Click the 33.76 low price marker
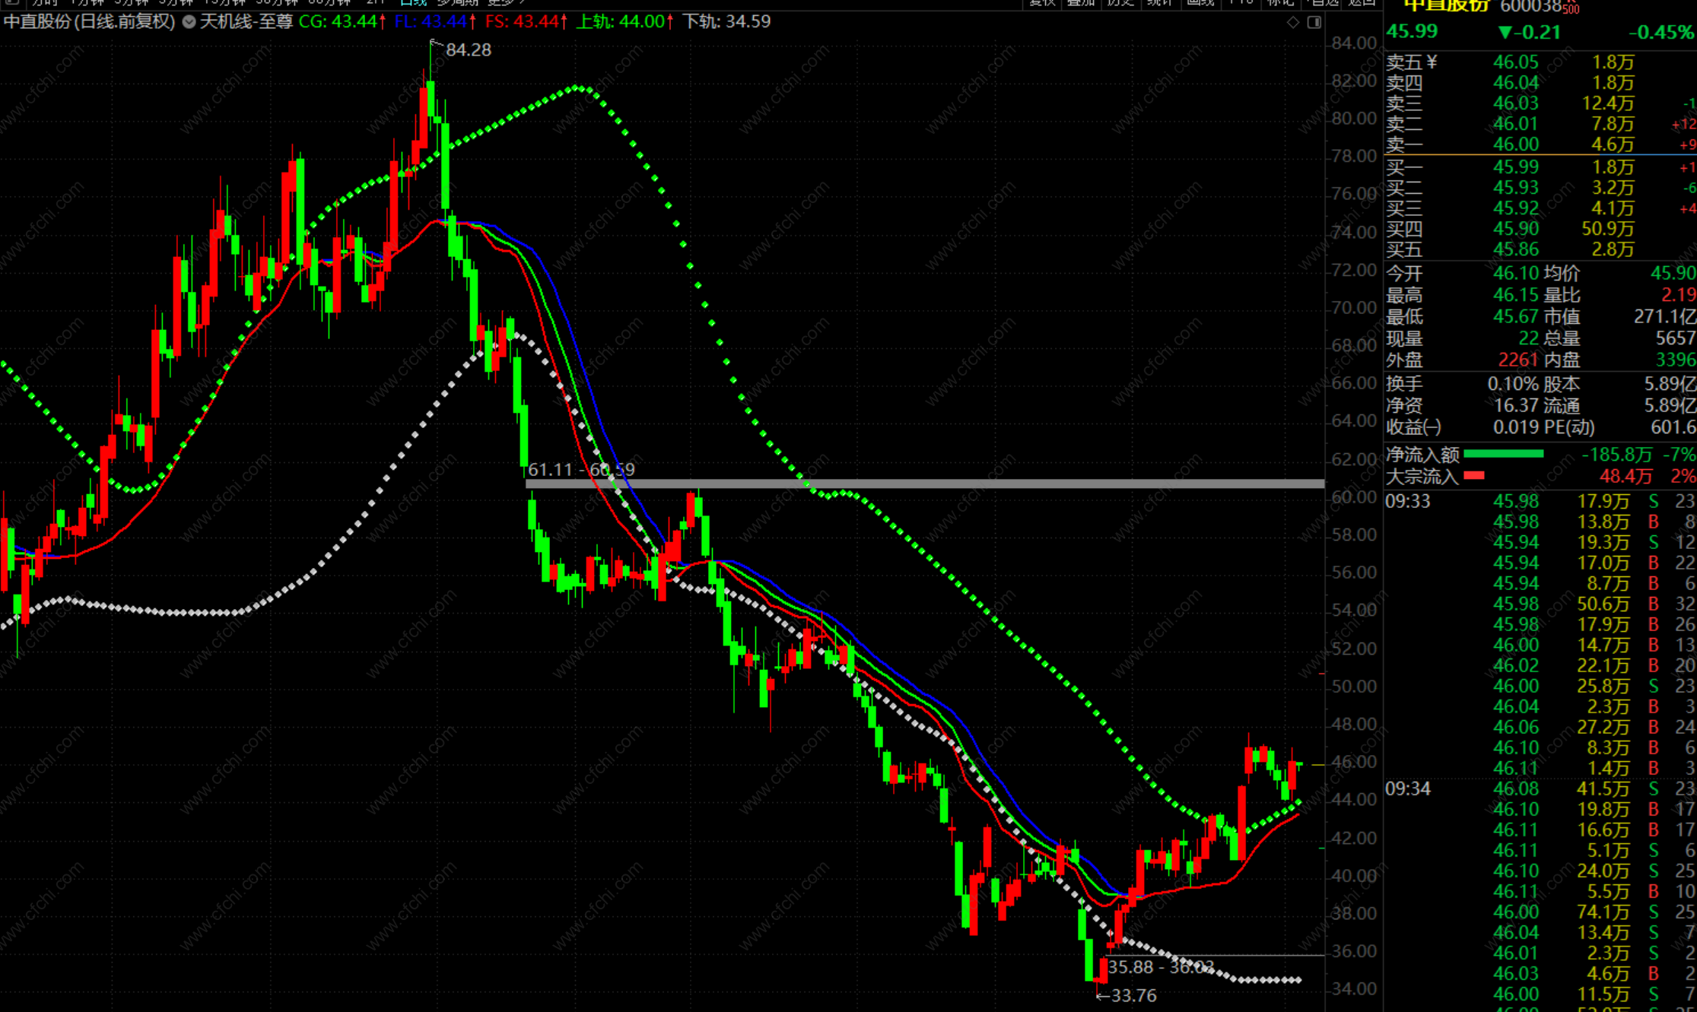1697x1012 pixels. (x=1133, y=995)
